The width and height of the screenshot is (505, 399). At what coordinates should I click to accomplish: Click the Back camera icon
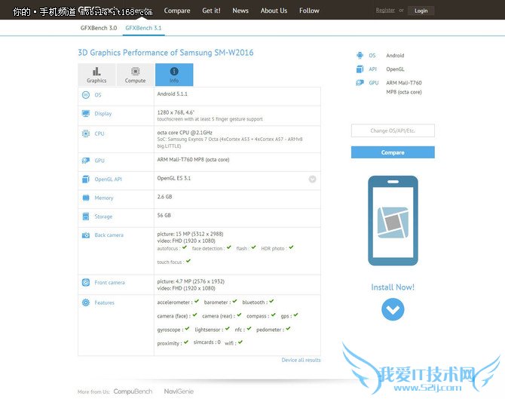(x=86, y=235)
